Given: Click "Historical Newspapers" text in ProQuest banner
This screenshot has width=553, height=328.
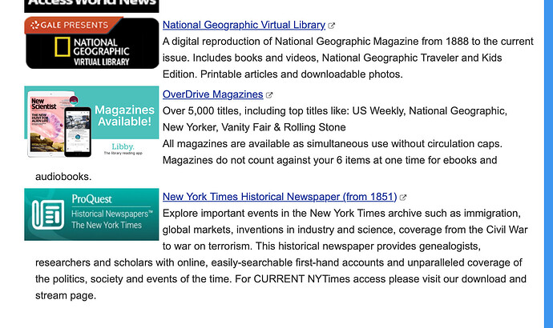Looking at the screenshot, I should pos(111,214).
